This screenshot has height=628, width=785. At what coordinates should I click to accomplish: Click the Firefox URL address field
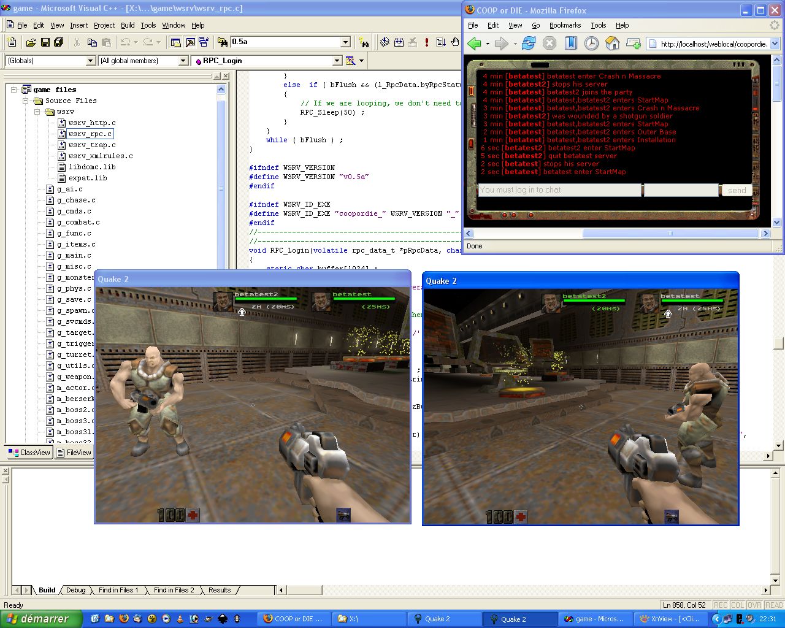(708, 44)
